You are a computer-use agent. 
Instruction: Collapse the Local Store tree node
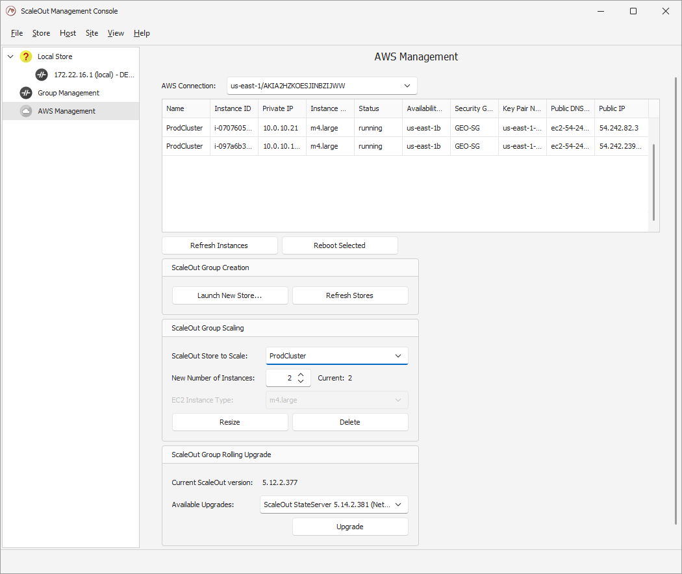coord(10,56)
